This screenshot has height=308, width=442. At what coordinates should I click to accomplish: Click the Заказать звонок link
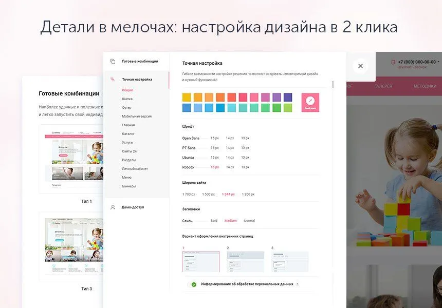[412, 67]
